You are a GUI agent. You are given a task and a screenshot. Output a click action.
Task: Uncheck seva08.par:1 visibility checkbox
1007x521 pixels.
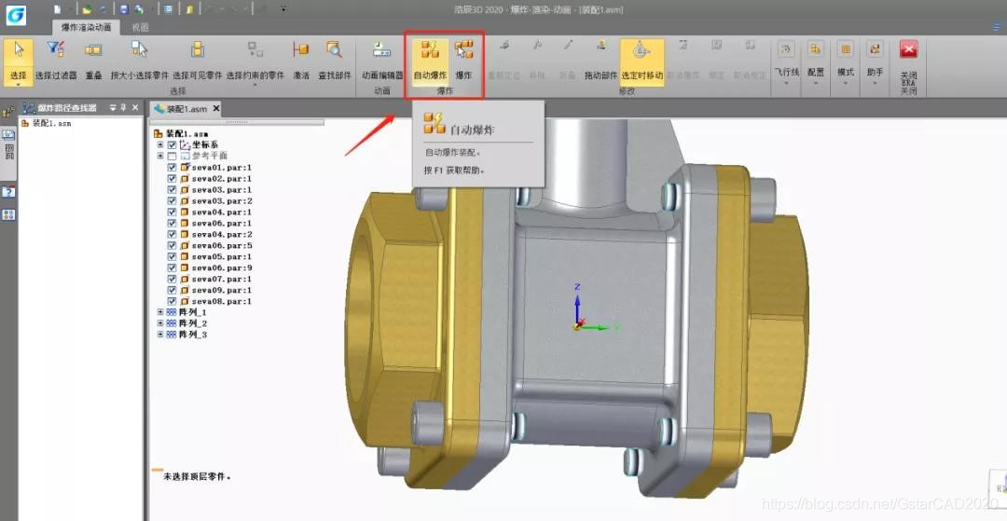pos(172,301)
